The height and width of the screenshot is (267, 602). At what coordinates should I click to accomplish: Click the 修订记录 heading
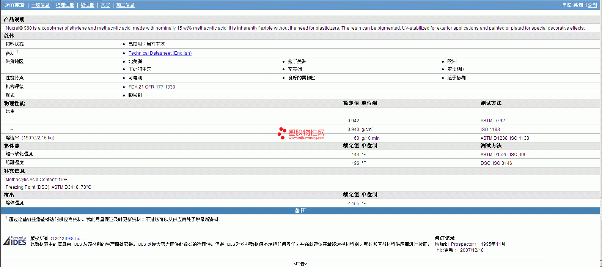(445, 238)
